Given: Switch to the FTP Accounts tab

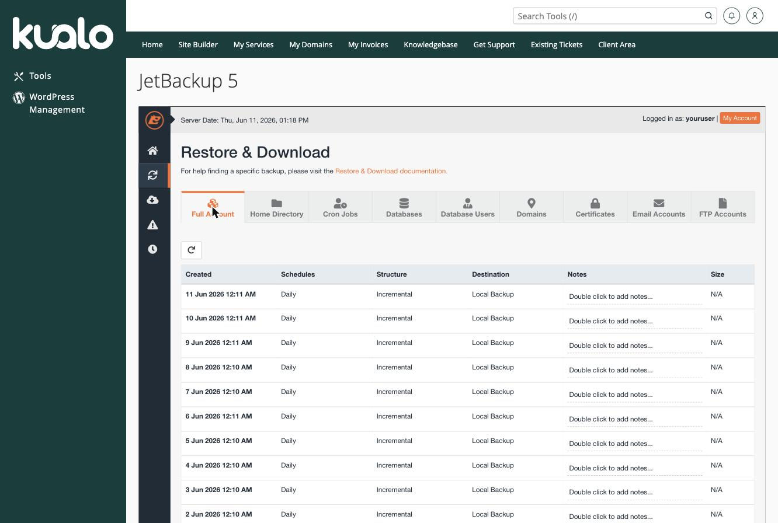Looking at the screenshot, I should click(723, 207).
